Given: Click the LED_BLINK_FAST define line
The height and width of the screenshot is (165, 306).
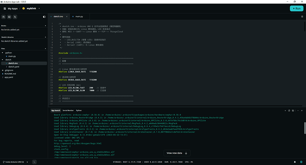Looking at the screenshot, I should click(82, 88).
